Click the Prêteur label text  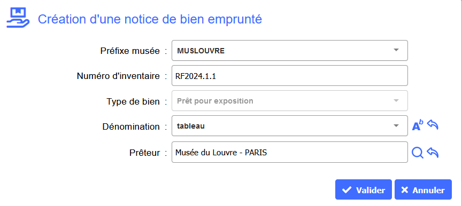145,153
